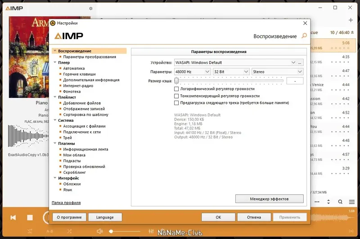Open Подключение к сети item
360x239 pixels.
coord(82,132)
